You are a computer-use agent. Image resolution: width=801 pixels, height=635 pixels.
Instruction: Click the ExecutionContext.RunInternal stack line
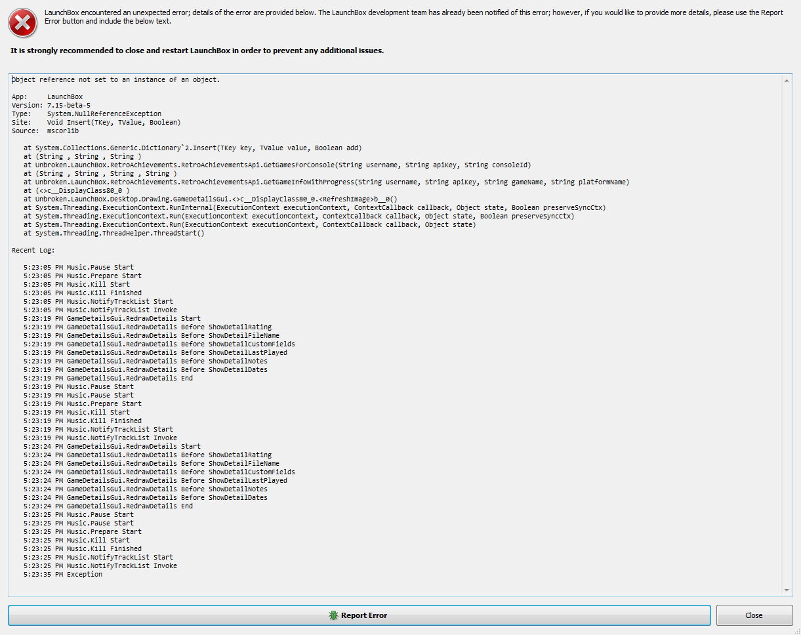point(315,207)
